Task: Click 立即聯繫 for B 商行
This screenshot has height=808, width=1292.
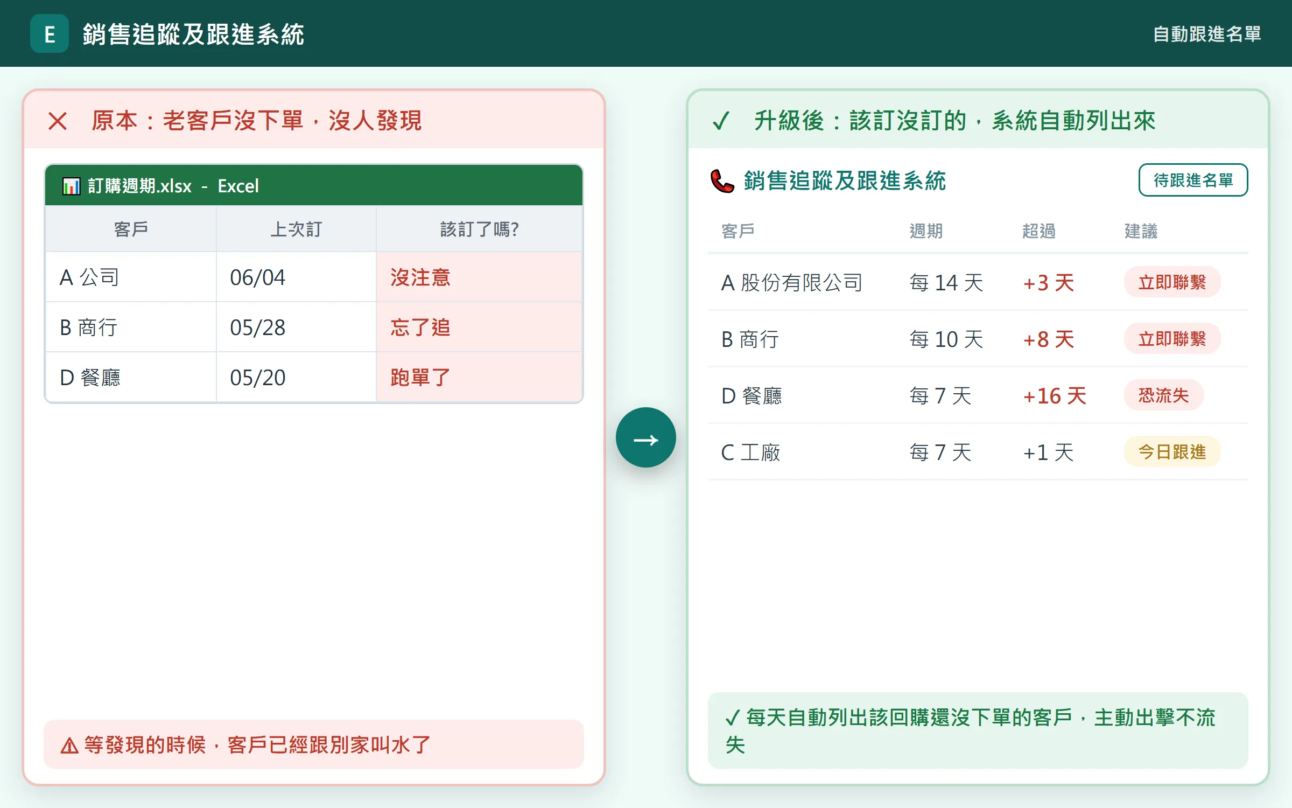Action: click(x=1172, y=339)
